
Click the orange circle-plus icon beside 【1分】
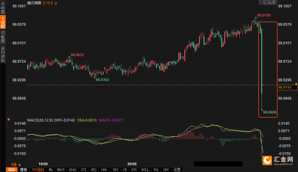[56, 4]
